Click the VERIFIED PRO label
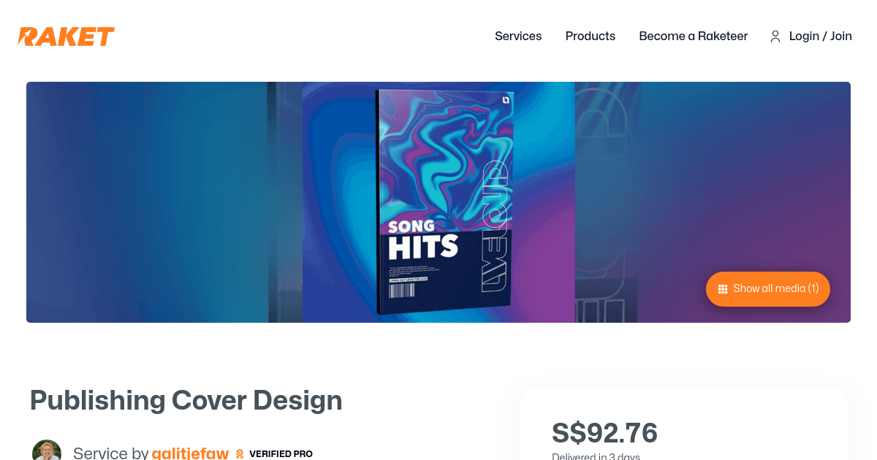The image size is (877, 460). pyautogui.click(x=281, y=454)
